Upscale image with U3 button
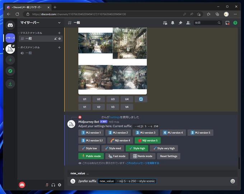Viewport: 244px width, 194px height. click(x=113, y=99)
